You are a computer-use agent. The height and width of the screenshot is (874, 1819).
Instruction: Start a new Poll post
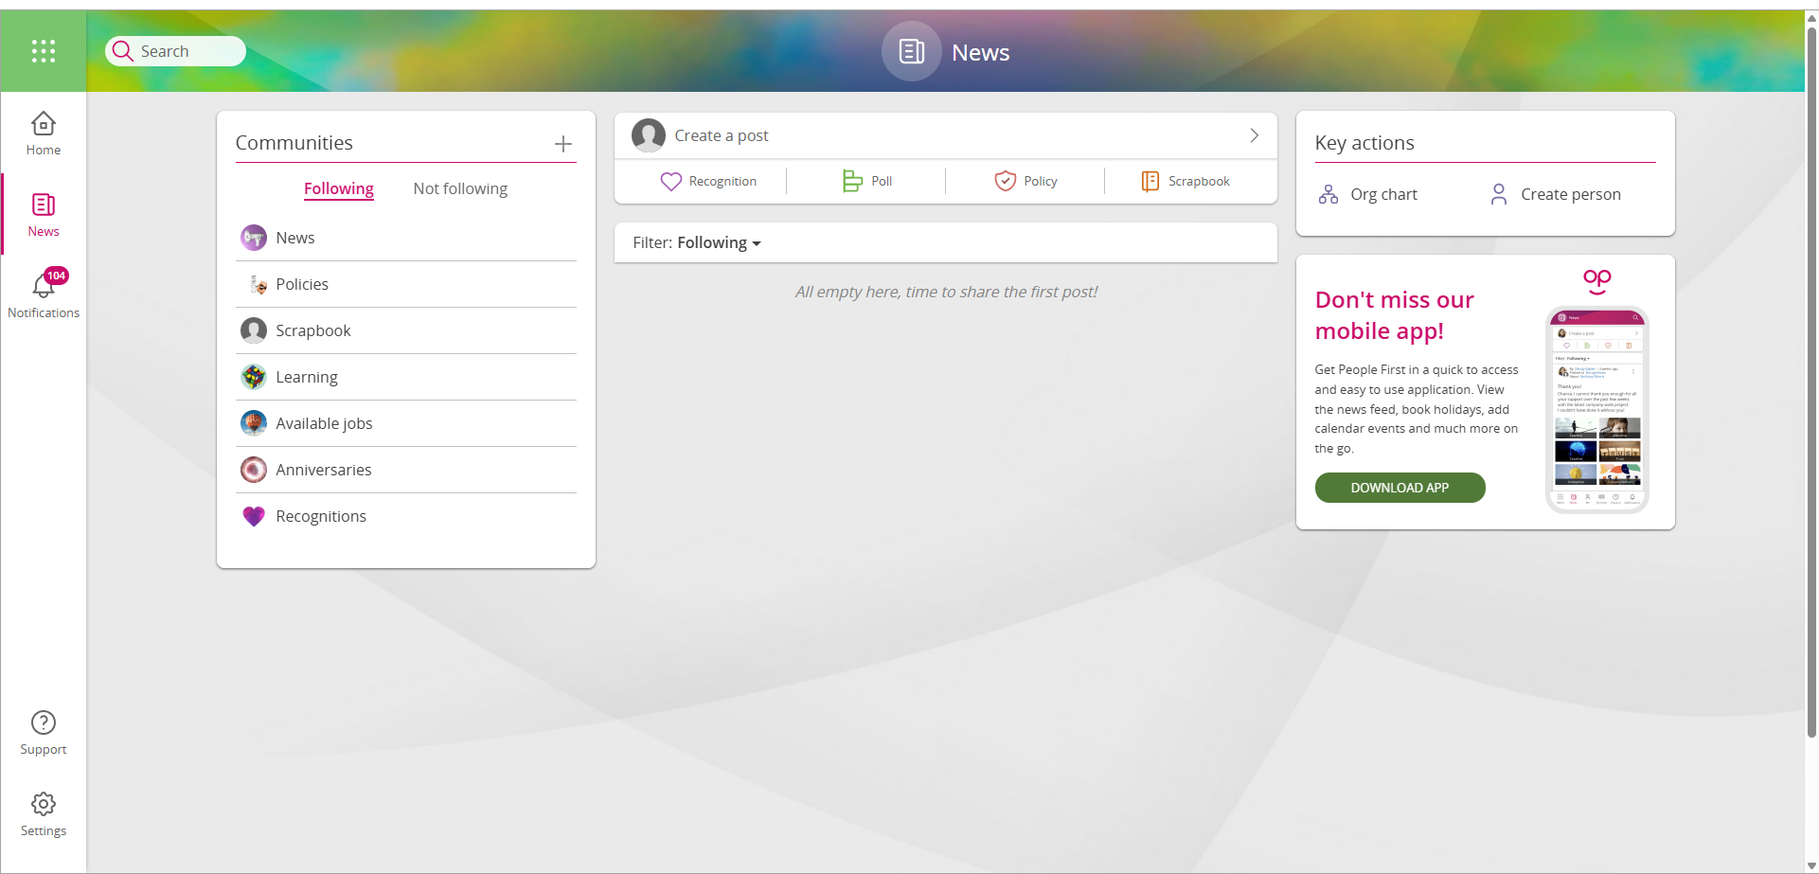click(867, 181)
